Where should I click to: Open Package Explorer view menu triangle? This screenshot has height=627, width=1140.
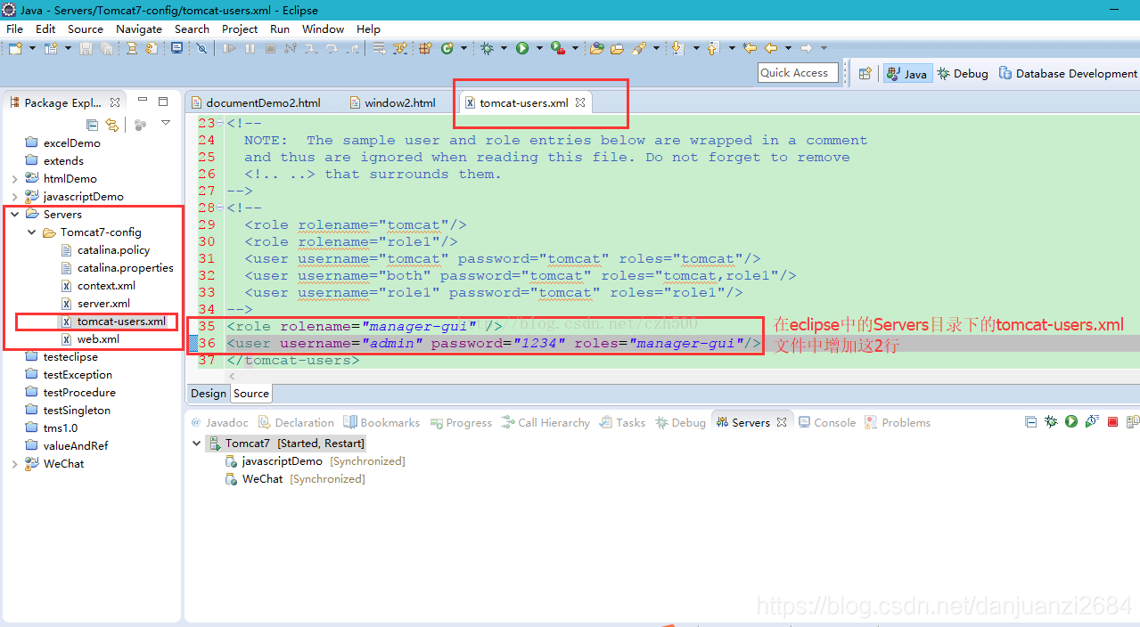coord(166,124)
